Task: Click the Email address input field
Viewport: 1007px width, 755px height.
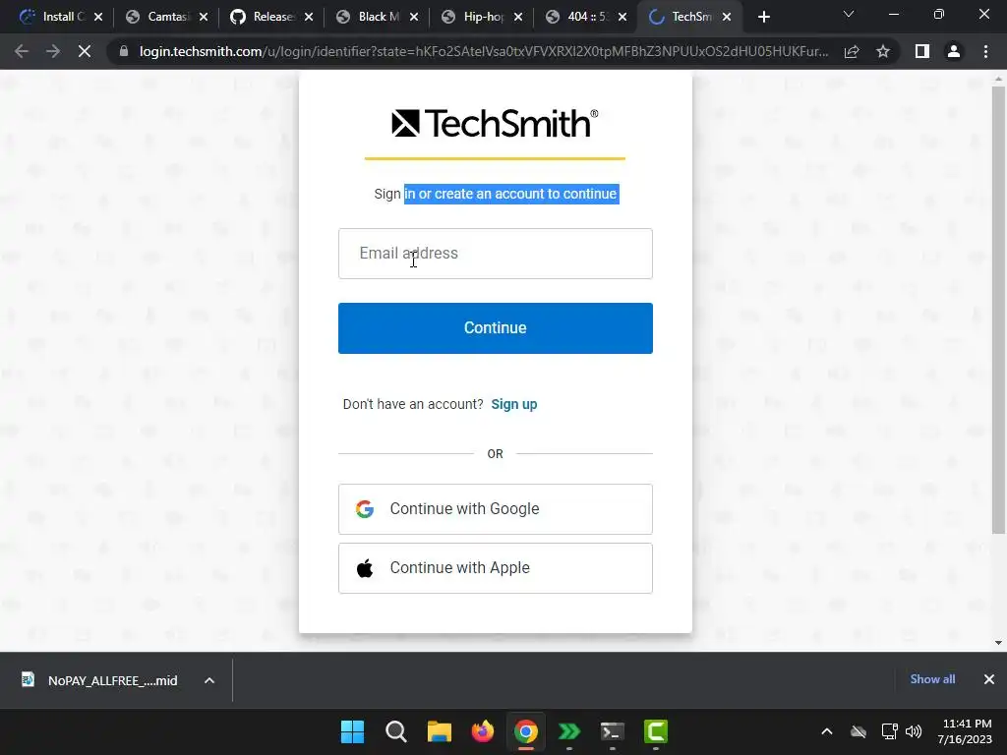Action: (496, 254)
